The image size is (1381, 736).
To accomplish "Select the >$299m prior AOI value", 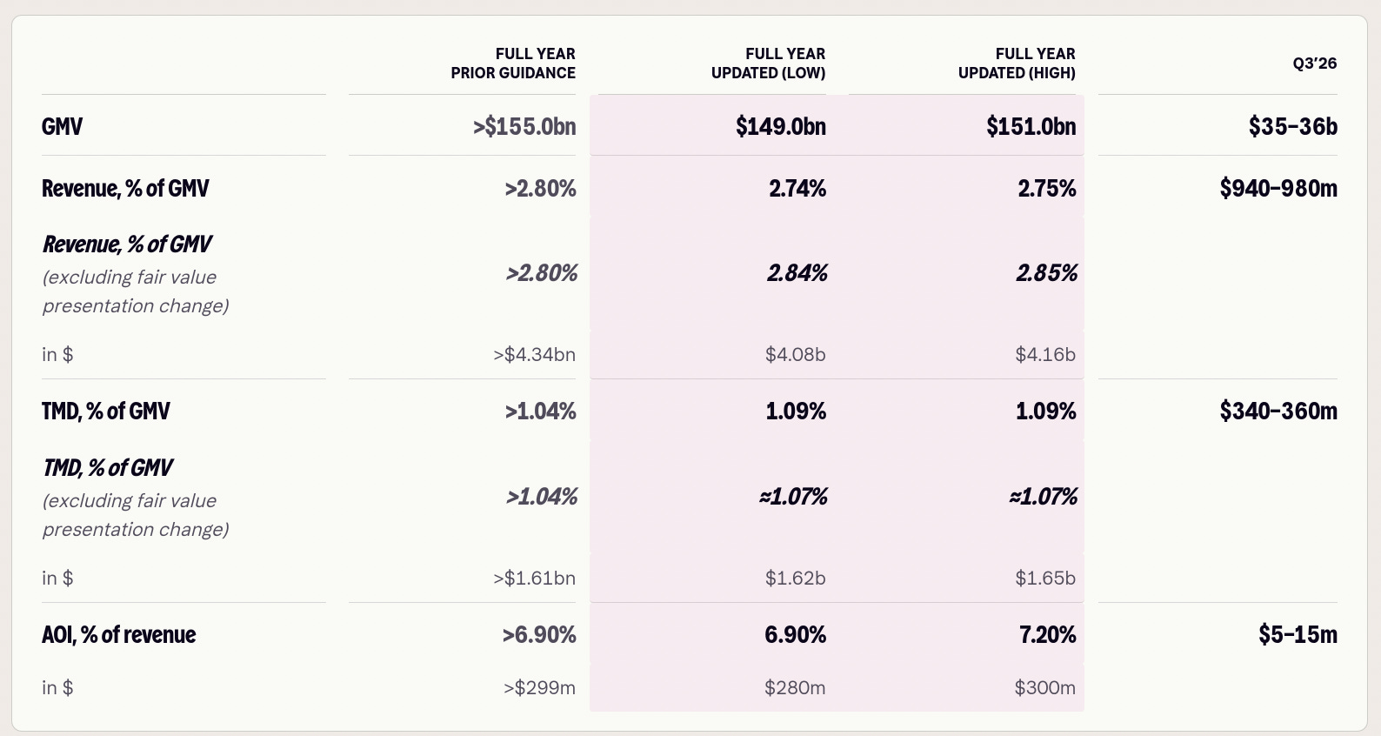I will (539, 687).
